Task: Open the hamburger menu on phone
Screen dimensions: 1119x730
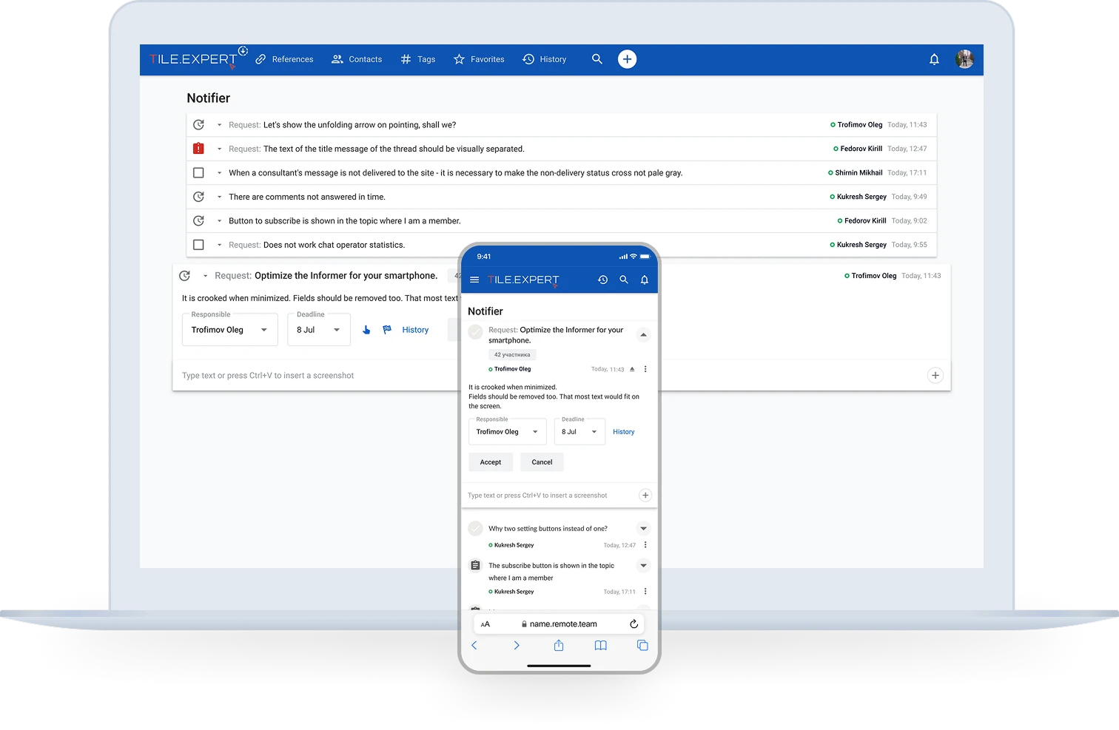Action: click(x=474, y=280)
